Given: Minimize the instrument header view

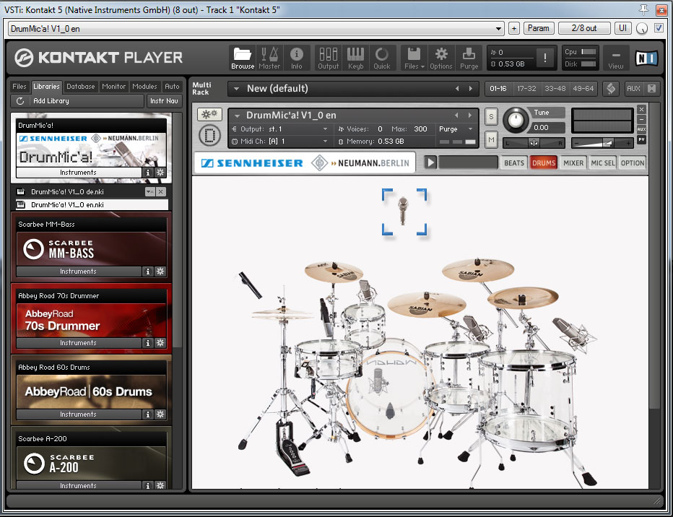Looking at the screenshot, I should (x=641, y=119).
